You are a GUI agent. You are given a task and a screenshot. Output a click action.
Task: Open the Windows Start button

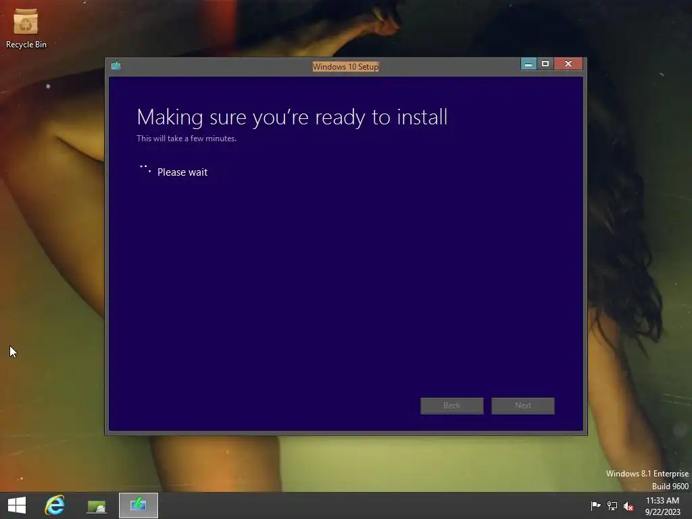(17, 505)
